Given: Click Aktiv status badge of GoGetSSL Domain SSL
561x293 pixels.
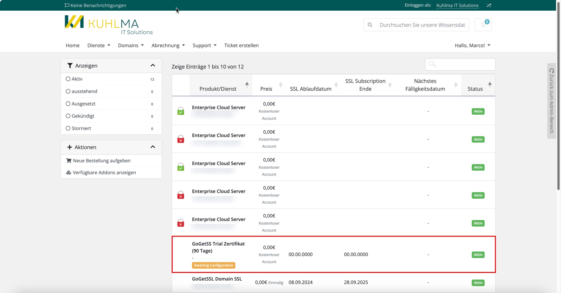Looking at the screenshot, I should (478, 283).
